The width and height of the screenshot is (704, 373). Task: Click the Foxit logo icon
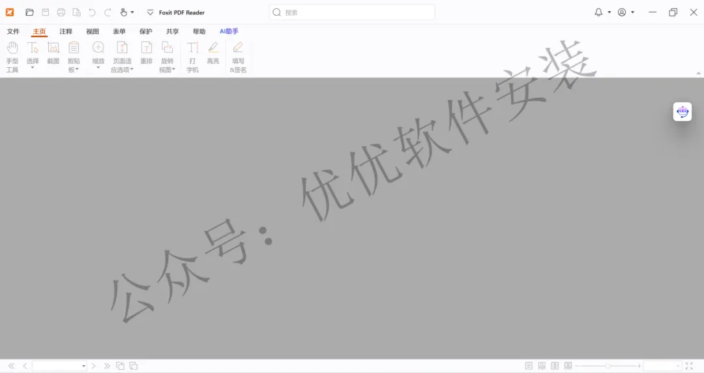click(x=10, y=12)
